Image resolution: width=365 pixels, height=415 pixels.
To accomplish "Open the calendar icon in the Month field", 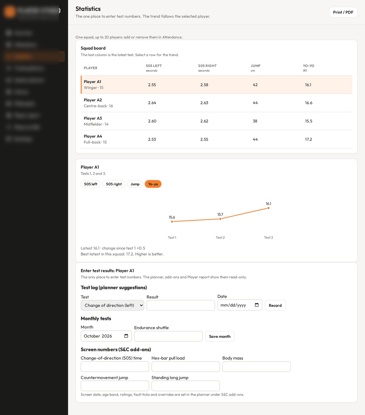I will tap(126, 336).
